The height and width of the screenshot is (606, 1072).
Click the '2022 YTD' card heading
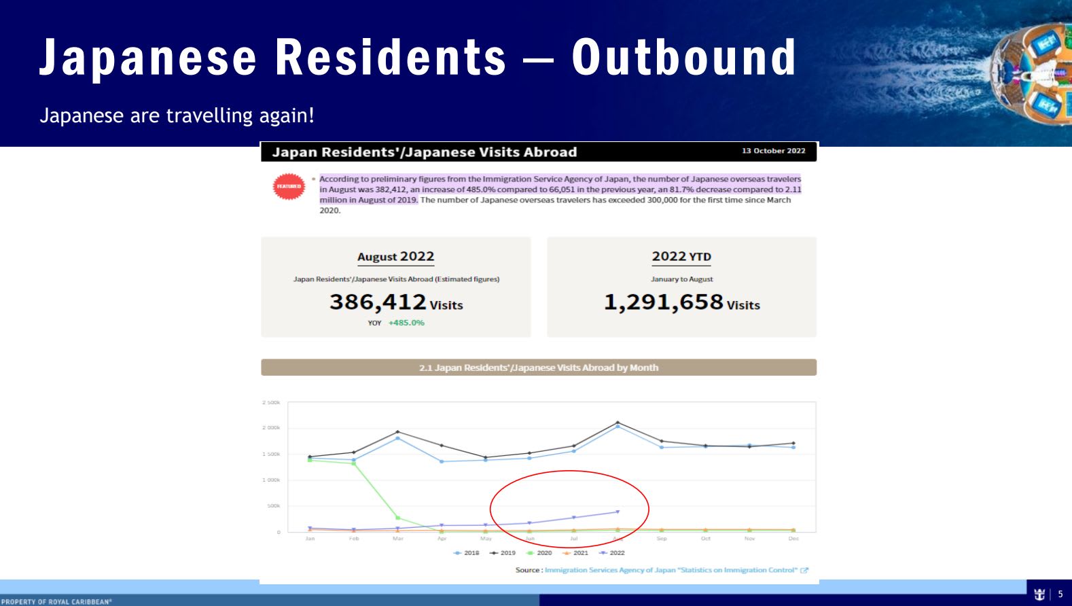click(x=681, y=257)
